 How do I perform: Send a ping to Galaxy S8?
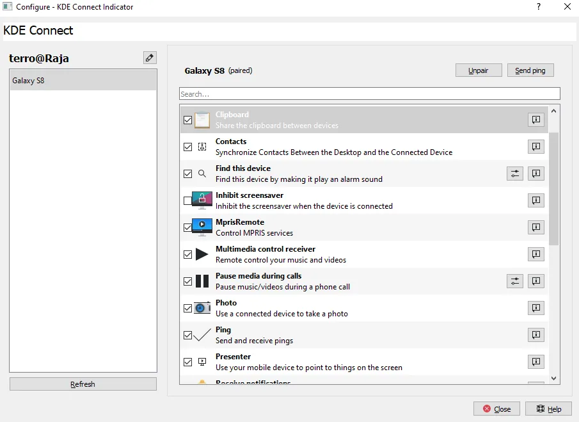(530, 70)
